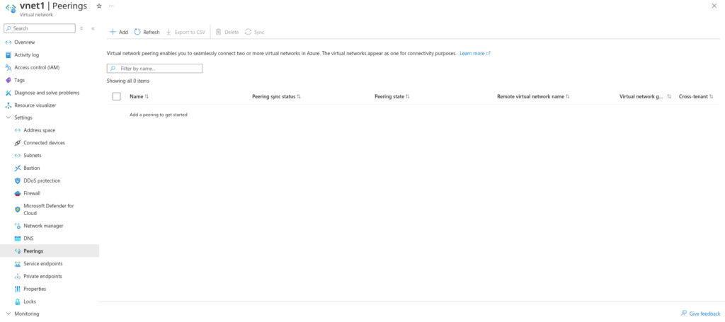Click the sidebar Search field

pos(40,28)
